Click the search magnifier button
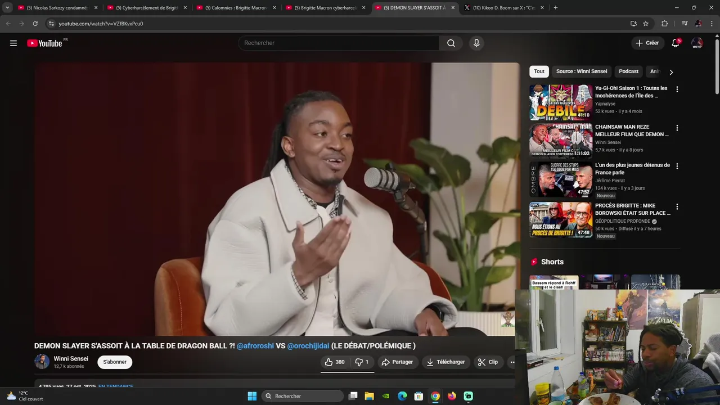Image resolution: width=720 pixels, height=405 pixels. click(451, 43)
